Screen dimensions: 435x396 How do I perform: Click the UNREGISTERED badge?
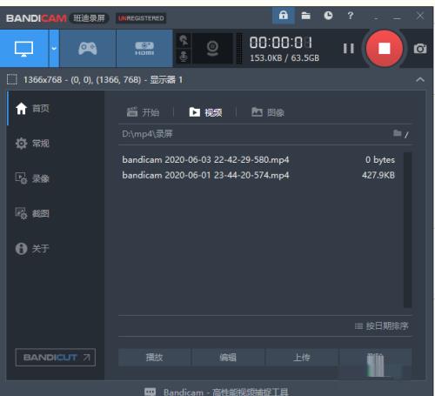pos(141,18)
